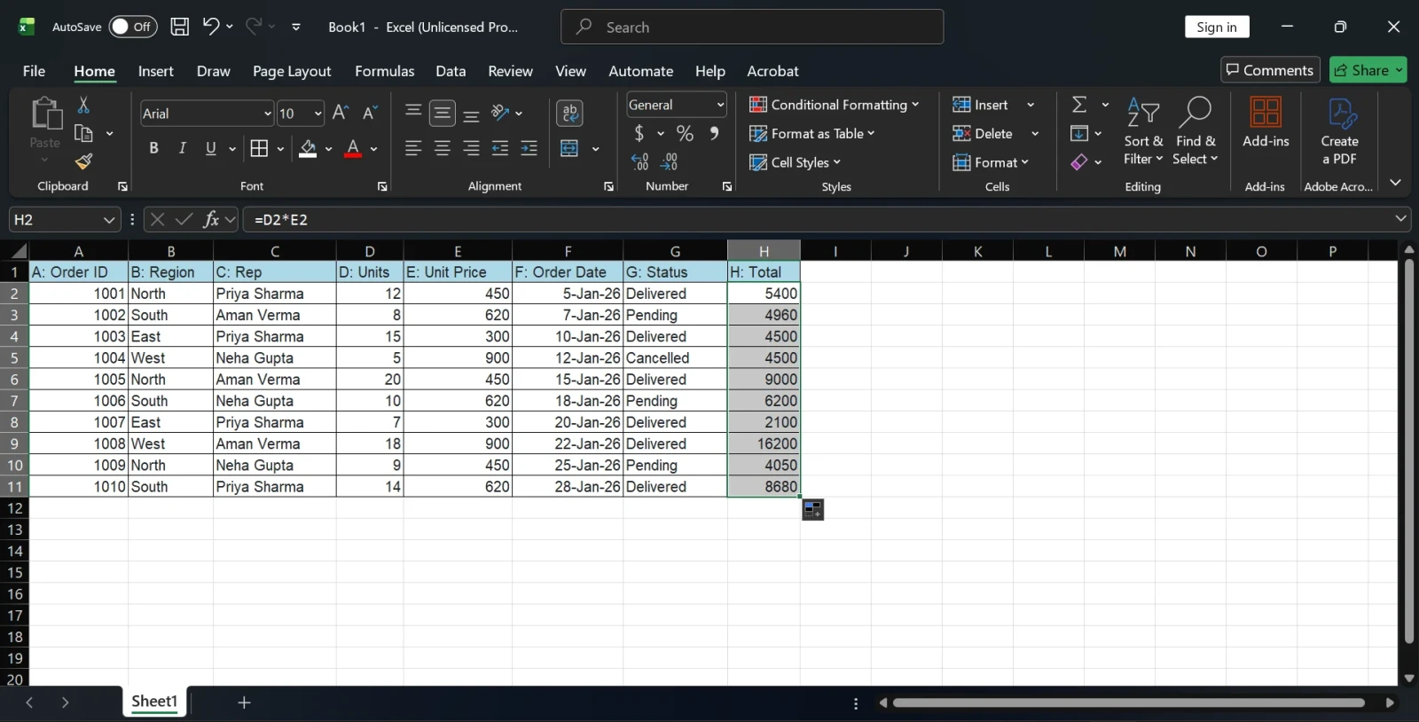Click the Clear eraser icon
Screen dimensions: 1419x722
tap(1078, 161)
